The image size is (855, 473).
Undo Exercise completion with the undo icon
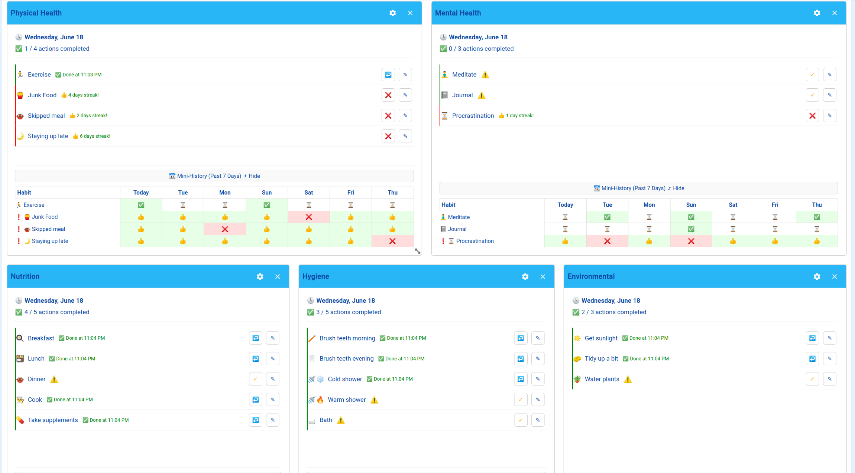388,75
